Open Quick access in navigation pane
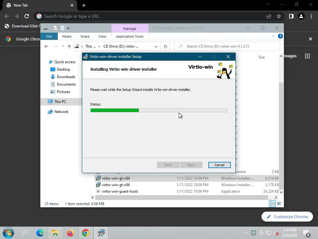Image resolution: width=318 pixels, height=239 pixels. click(65, 62)
